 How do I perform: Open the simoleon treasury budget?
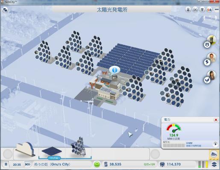(x=113, y=164)
